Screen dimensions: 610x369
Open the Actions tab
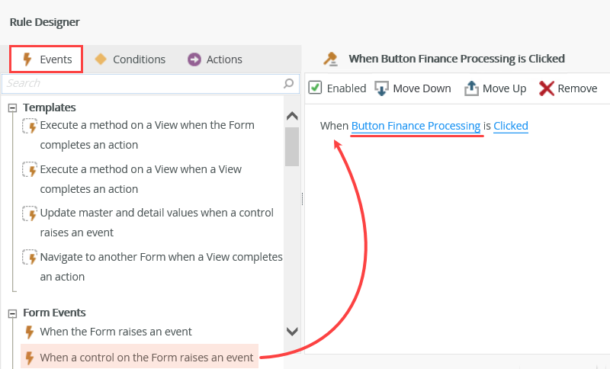pos(223,59)
